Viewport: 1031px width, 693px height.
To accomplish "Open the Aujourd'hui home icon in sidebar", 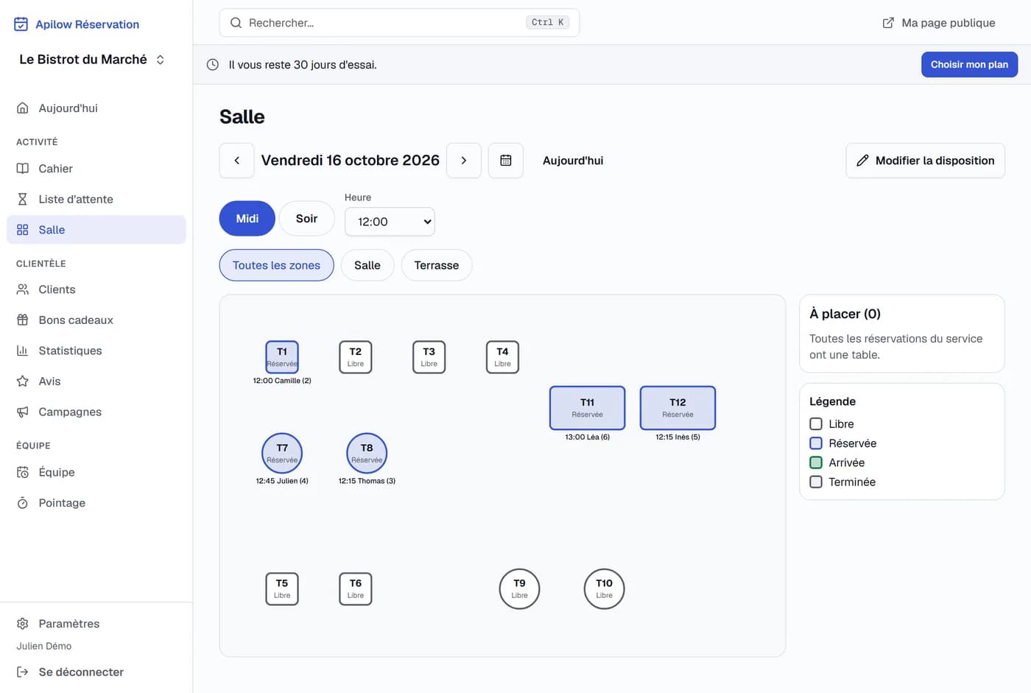I will coord(23,108).
